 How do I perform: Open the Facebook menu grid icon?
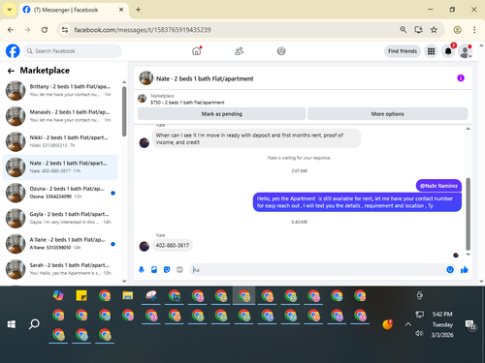tap(431, 51)
